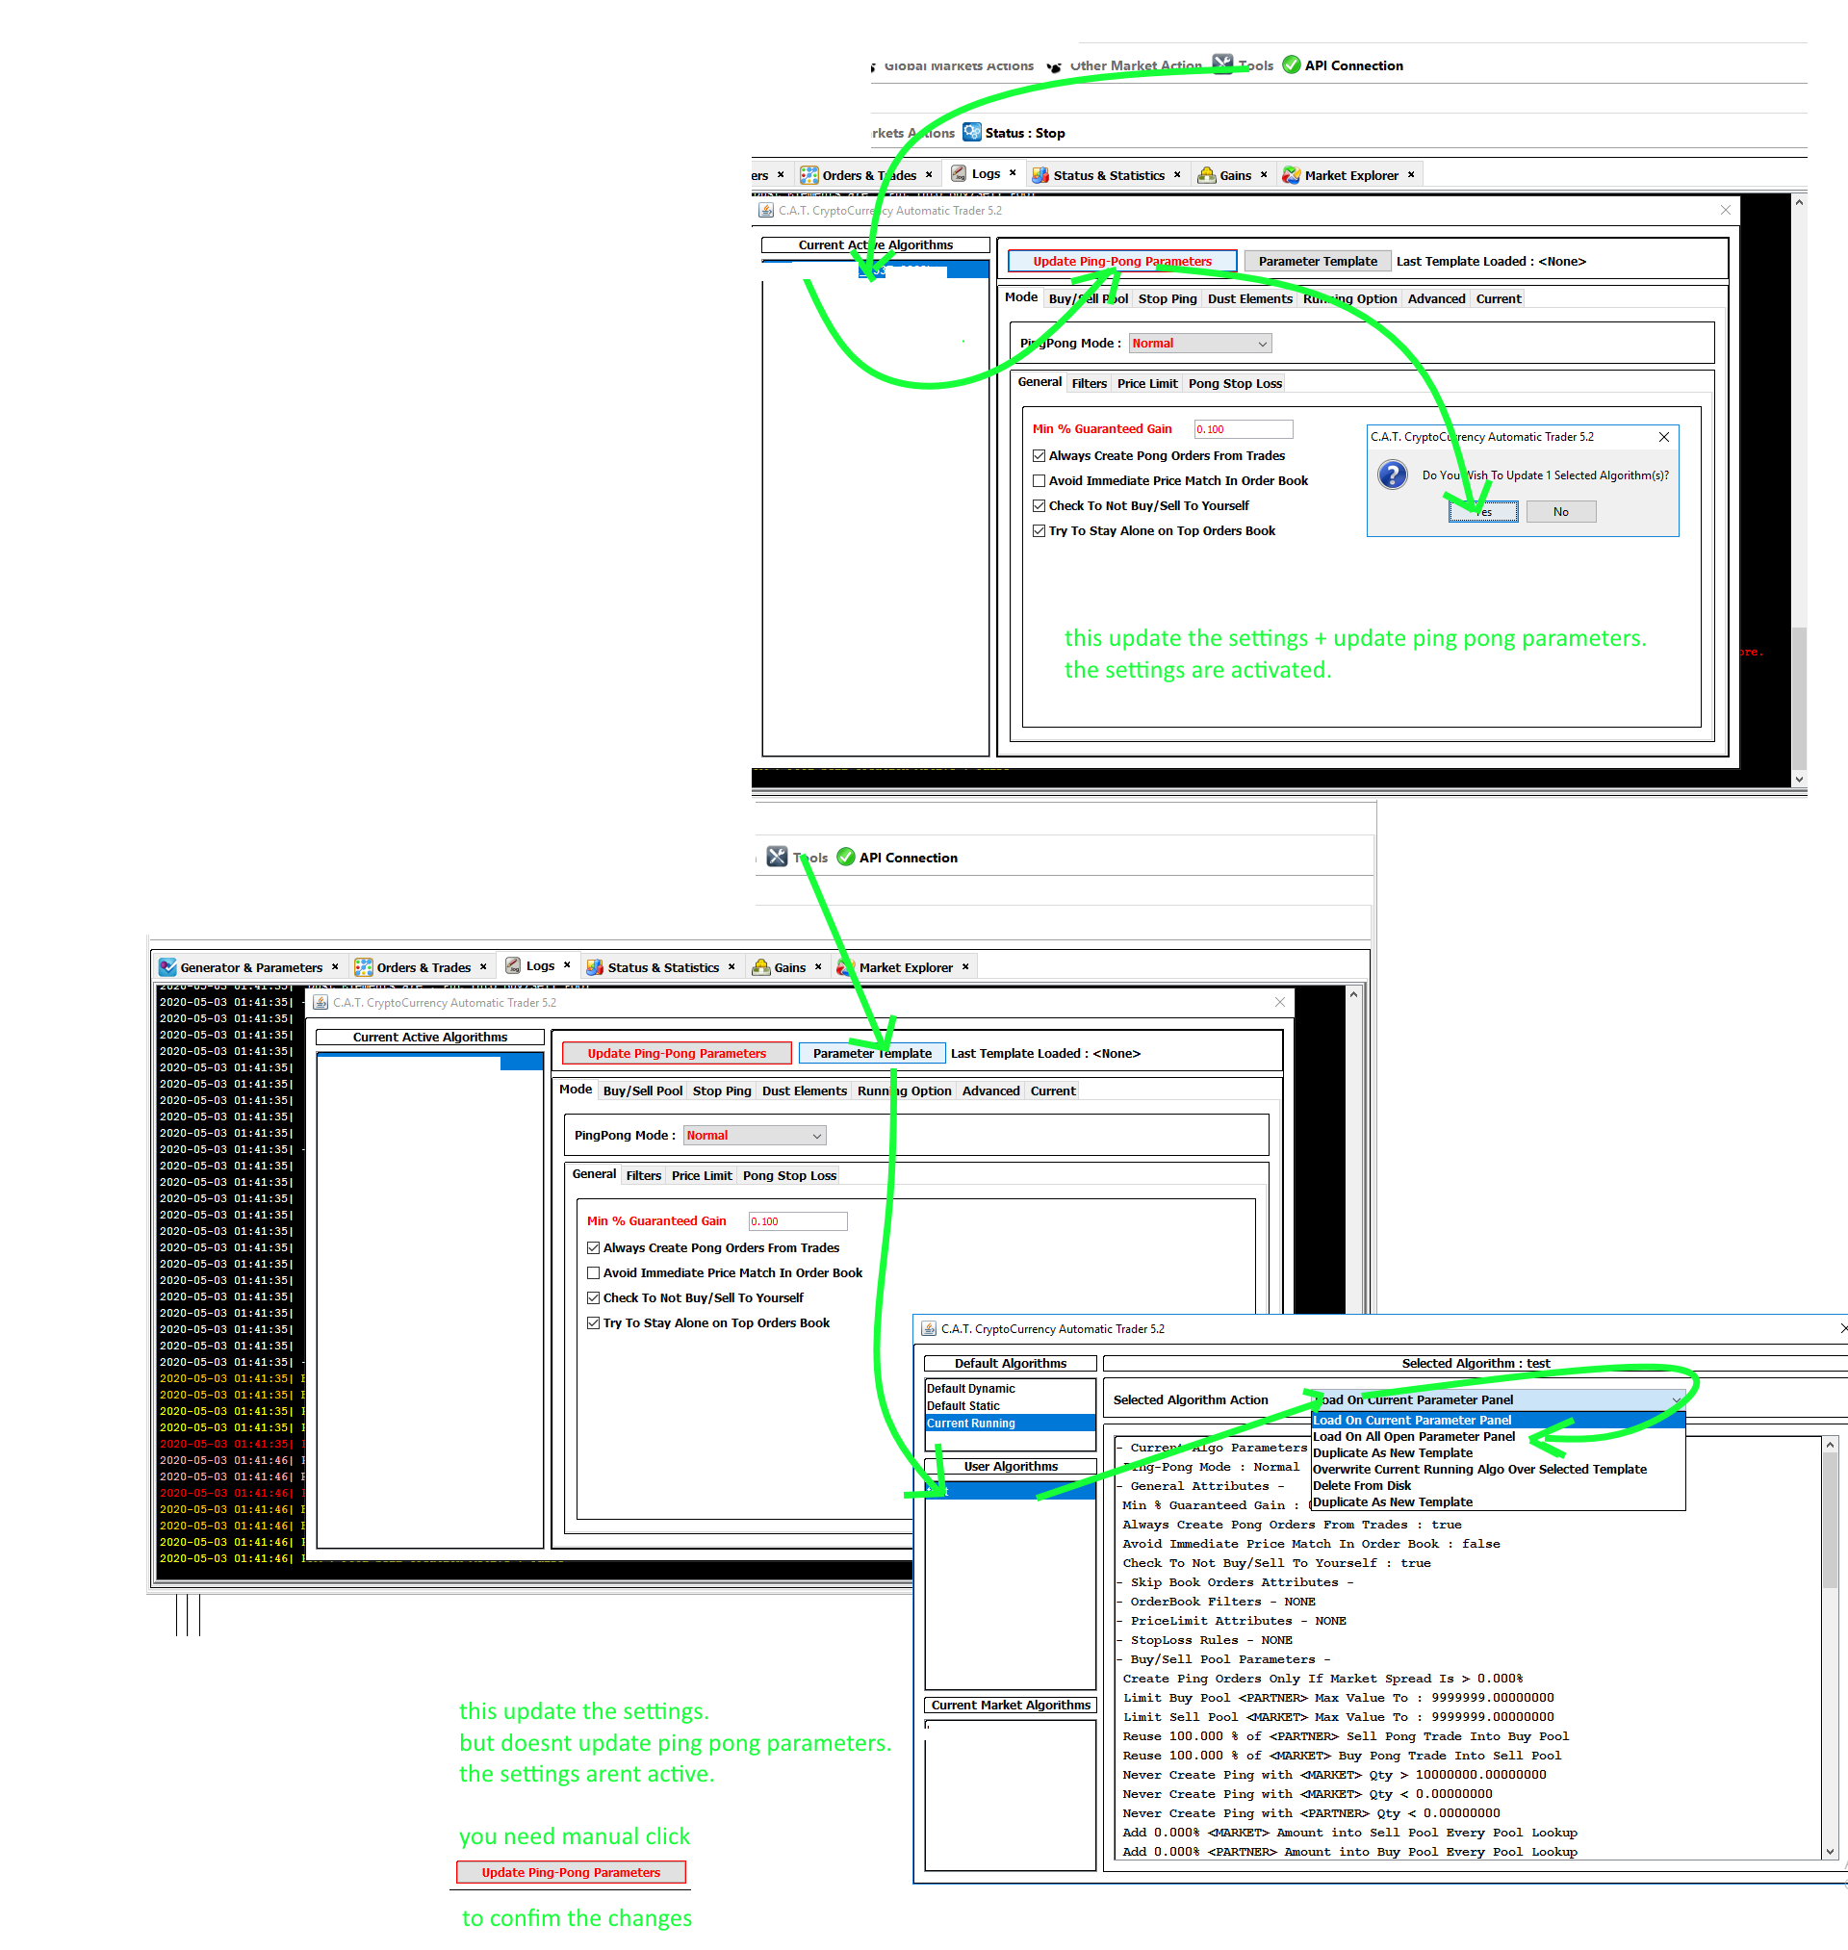Click scroll down arrow, upper log panel

click(x=1799, y=779)
